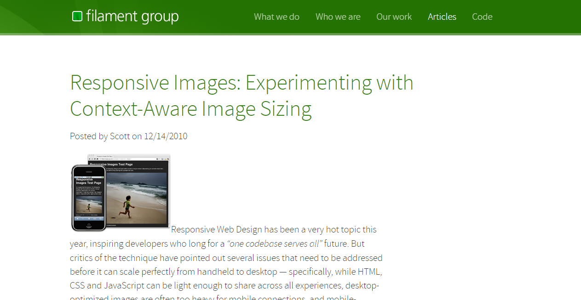
Task: Open the responsive images test page thumbnail
Action: [x=121, y=193]
